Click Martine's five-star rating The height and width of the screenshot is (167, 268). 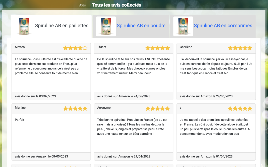pyautogui.click(x=75, y=109)
